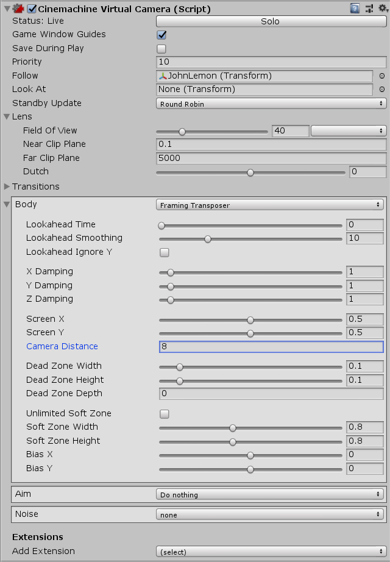Enable Save During Play
Screen dimensions: 390x562
pos(161,49)
